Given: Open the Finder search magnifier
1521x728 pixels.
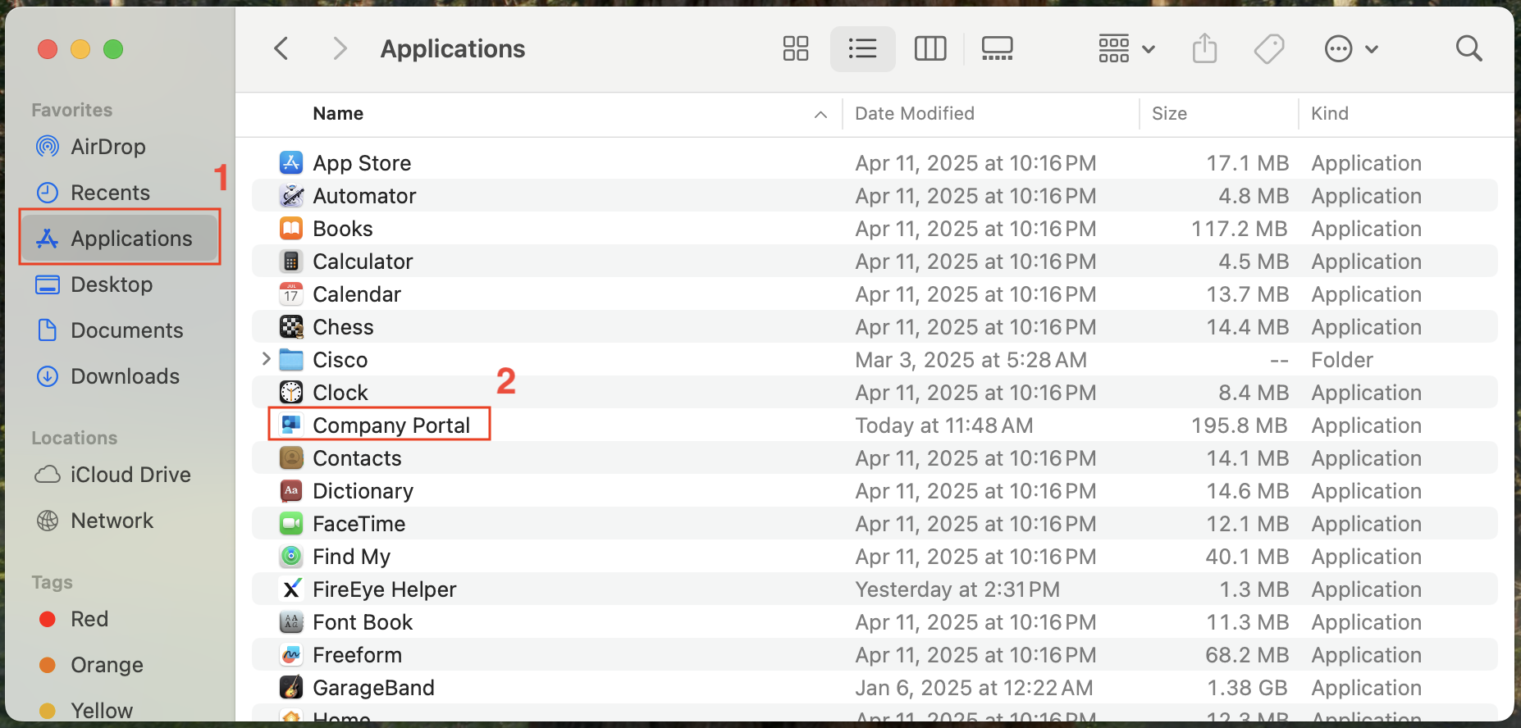Looking at the screenshot, I should (1468, 48).
